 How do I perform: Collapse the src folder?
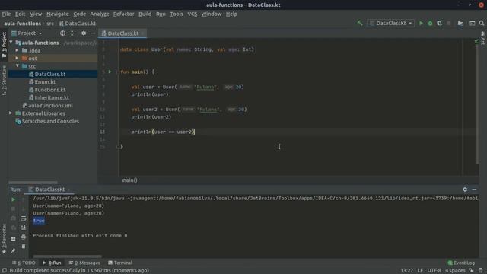17,66
